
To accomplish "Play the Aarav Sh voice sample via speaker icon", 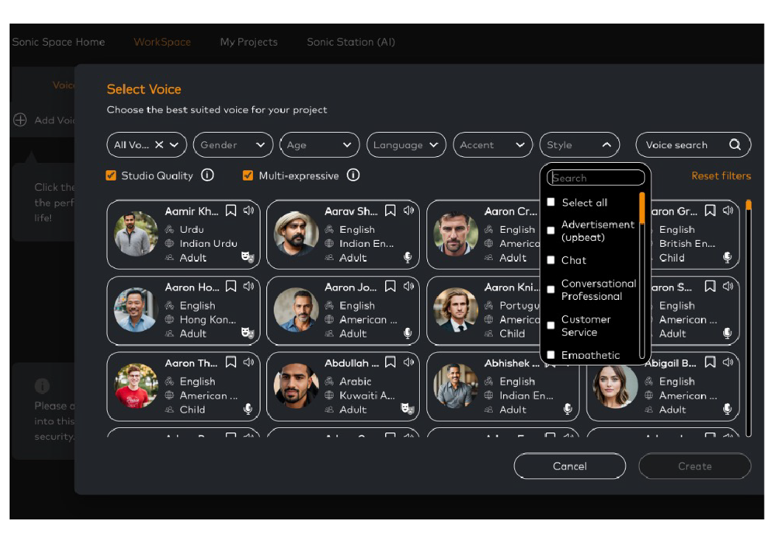I will coord(409,211).
